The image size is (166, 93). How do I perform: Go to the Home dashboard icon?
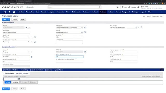[14, 12]
